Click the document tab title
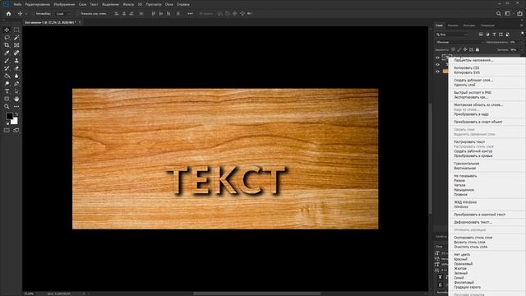Viewport: 526px width, 296px height. point(51,22)
